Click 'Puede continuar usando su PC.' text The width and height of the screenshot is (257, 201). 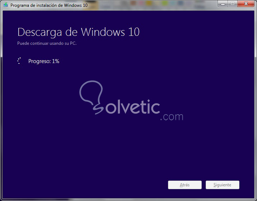pos(47,43)
